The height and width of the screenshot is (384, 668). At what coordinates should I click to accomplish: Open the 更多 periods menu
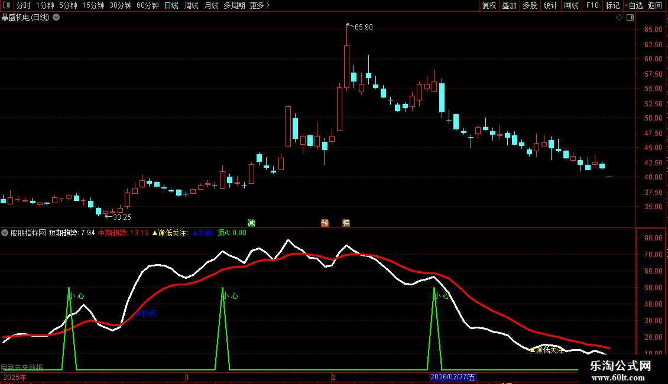point(260,6)
